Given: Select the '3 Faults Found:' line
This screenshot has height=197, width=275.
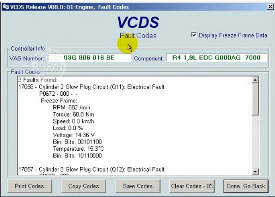Looking at the screenshot, I should 38,80.
